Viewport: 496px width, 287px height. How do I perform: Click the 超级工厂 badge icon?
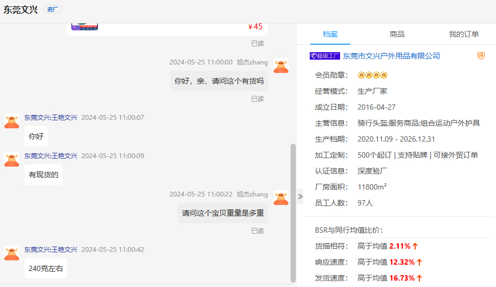pos(325,56)
